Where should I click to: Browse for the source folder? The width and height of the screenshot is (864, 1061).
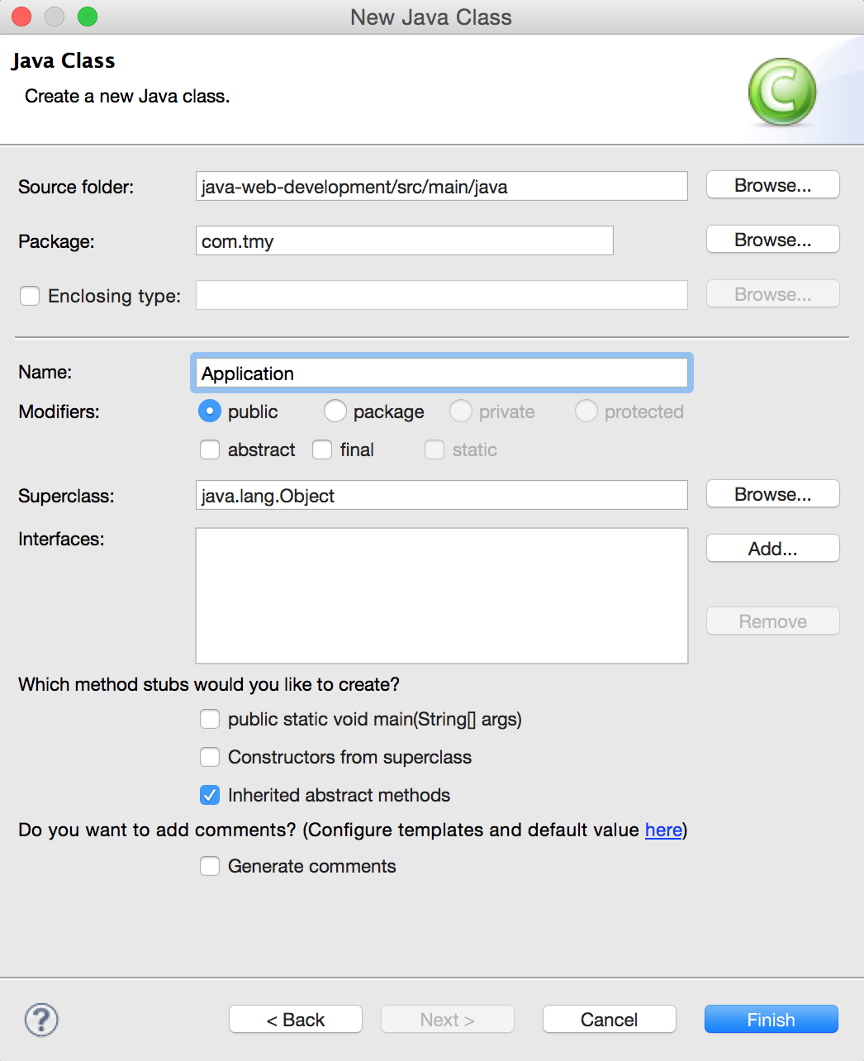tap(772, 185)
